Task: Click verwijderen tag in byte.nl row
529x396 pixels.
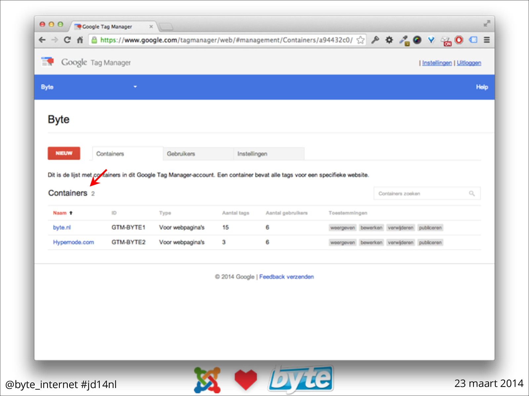Action: coord(400,228)
